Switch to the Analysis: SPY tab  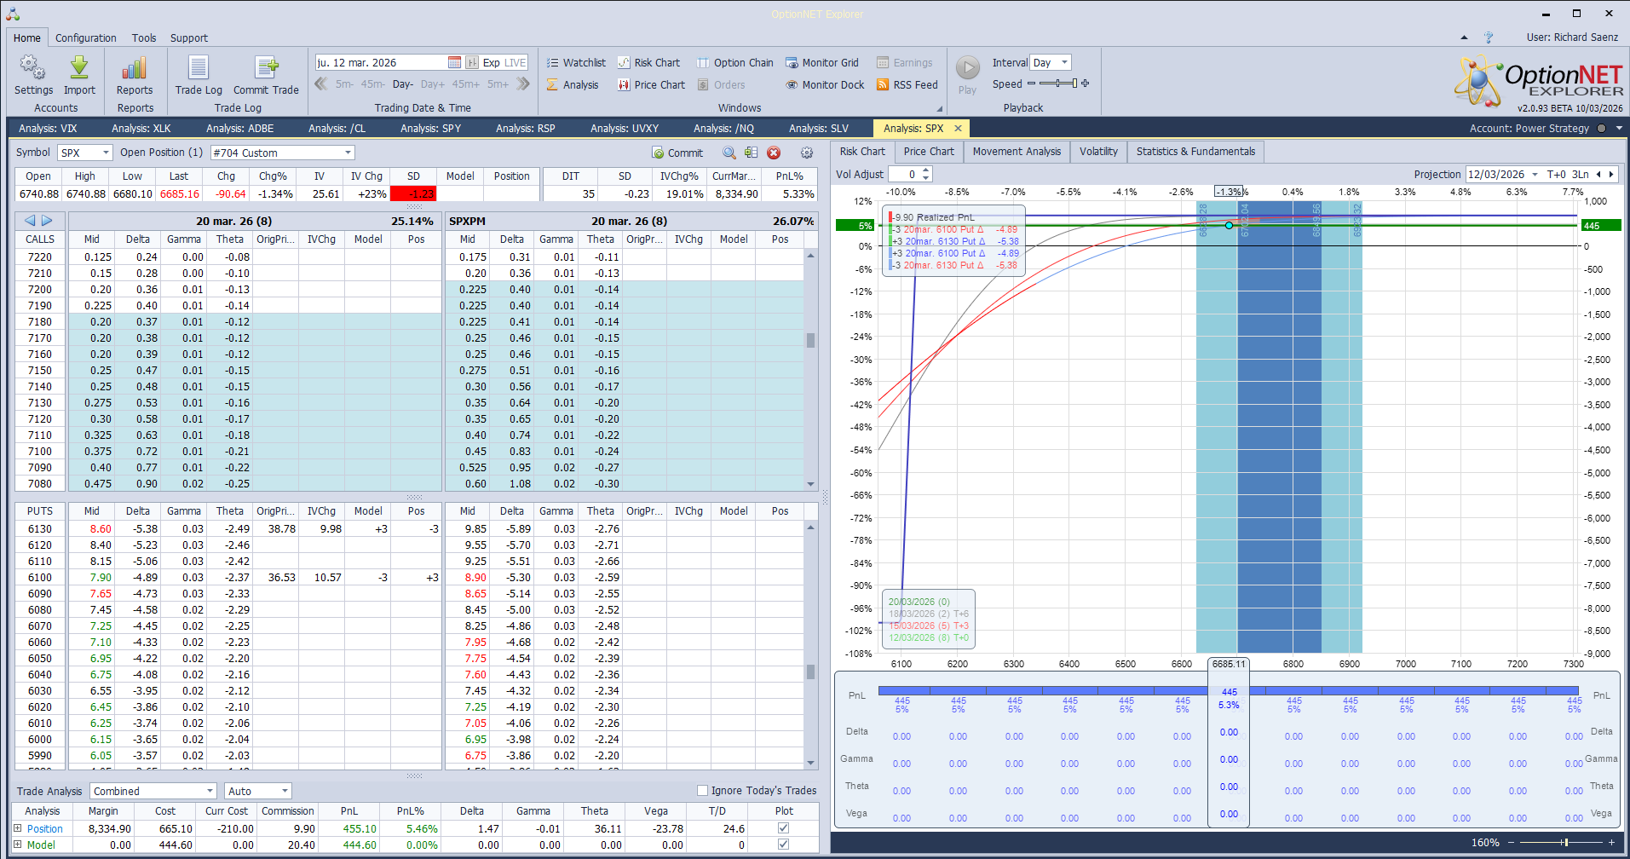[430, 129]
